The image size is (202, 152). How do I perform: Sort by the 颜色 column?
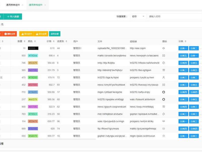[35, 41]
